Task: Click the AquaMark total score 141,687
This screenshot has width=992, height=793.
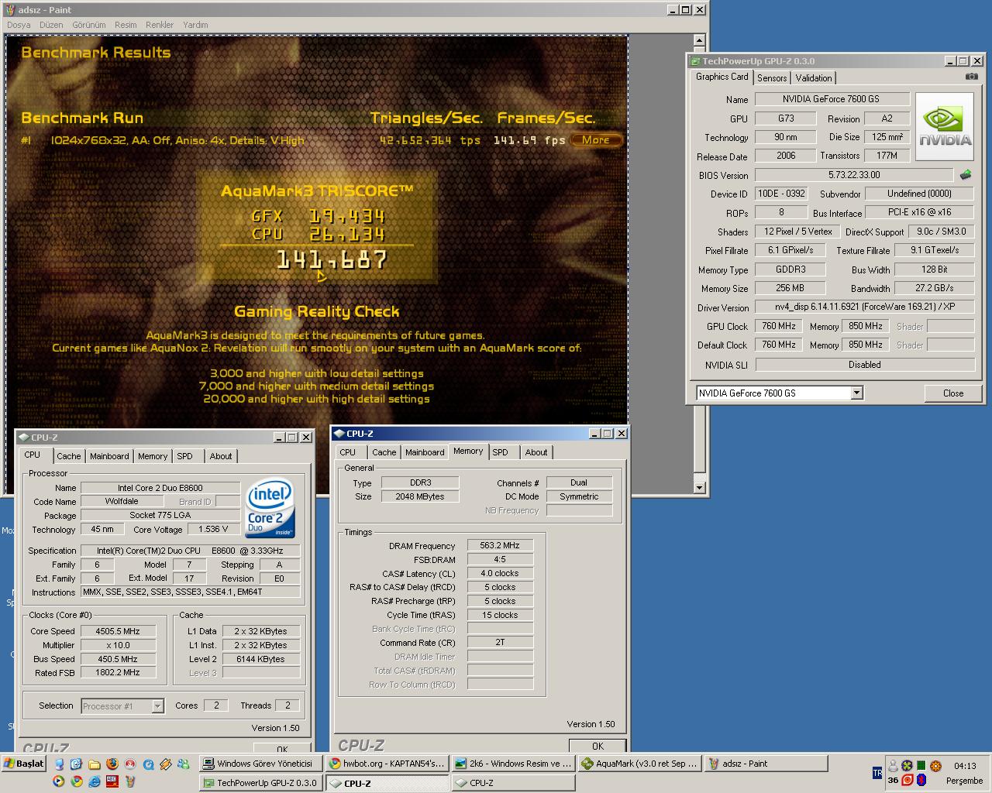Action: coord(332,260)
